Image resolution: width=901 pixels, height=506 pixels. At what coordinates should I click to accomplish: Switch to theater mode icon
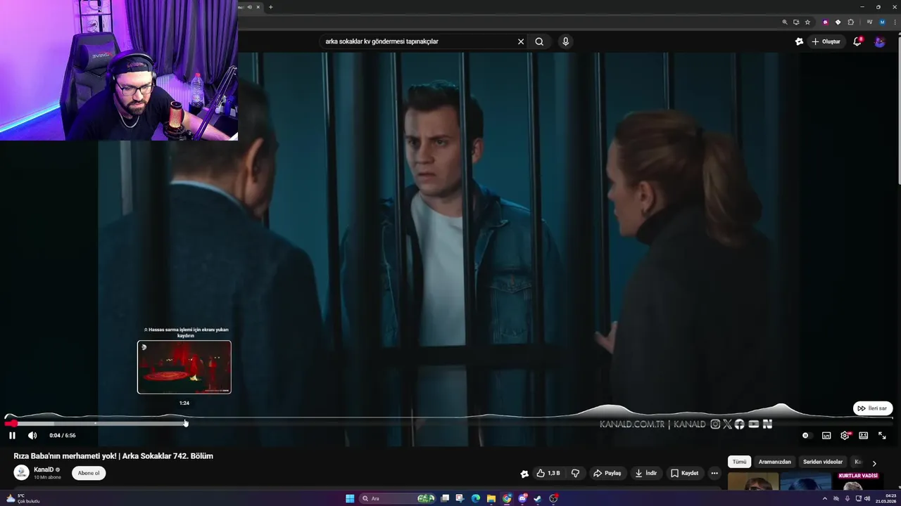(864, 436)
